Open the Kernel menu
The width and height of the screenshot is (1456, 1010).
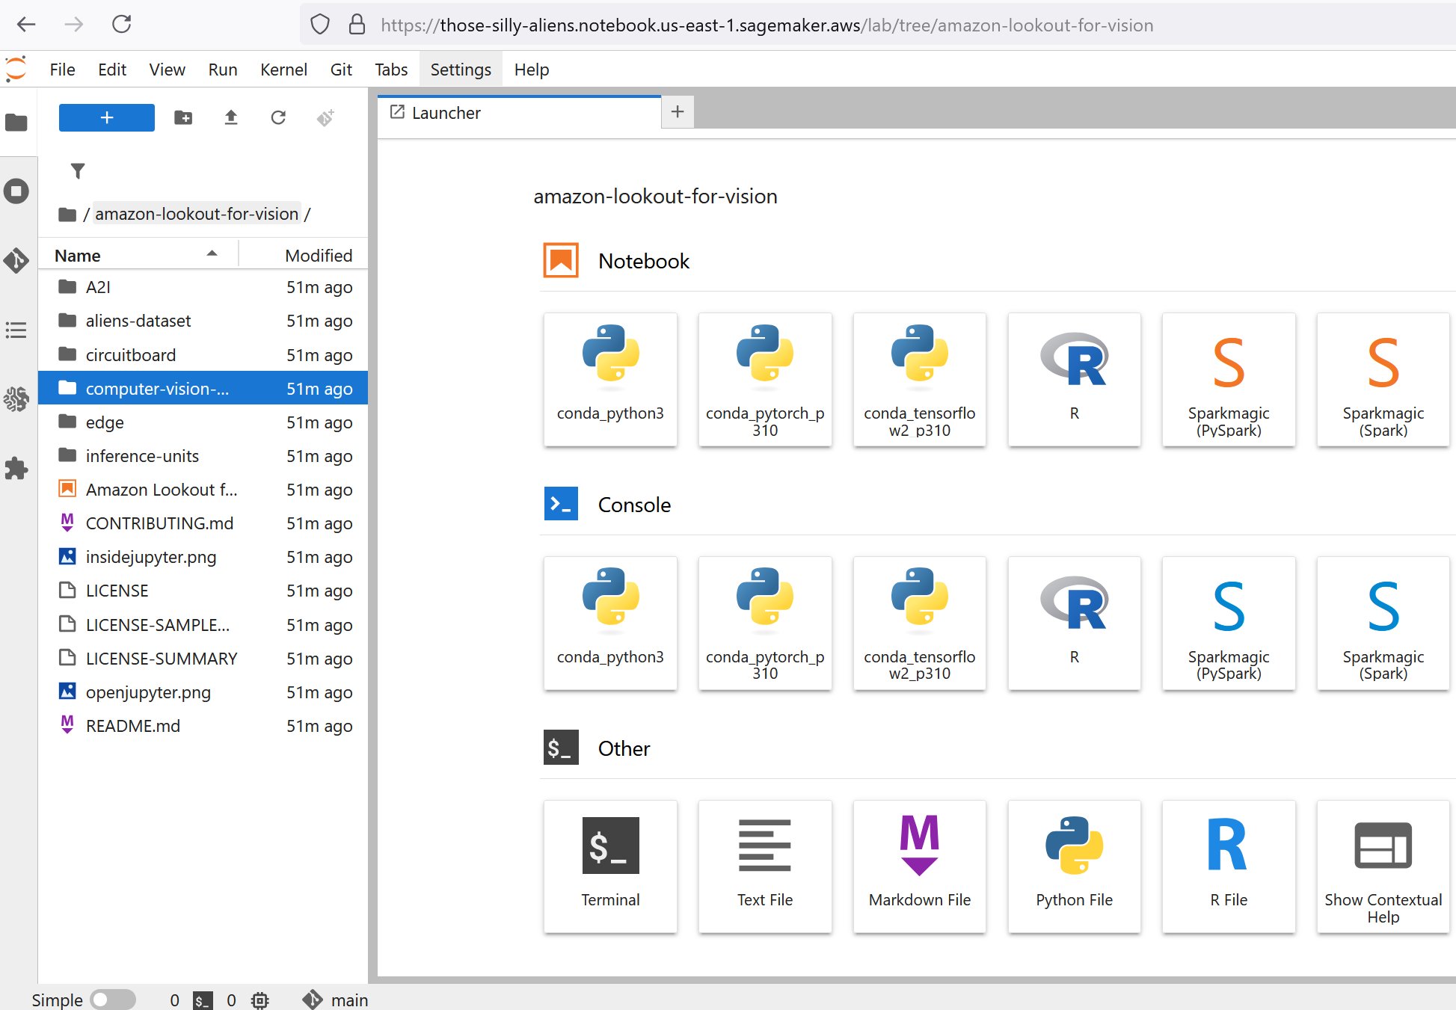283,70
